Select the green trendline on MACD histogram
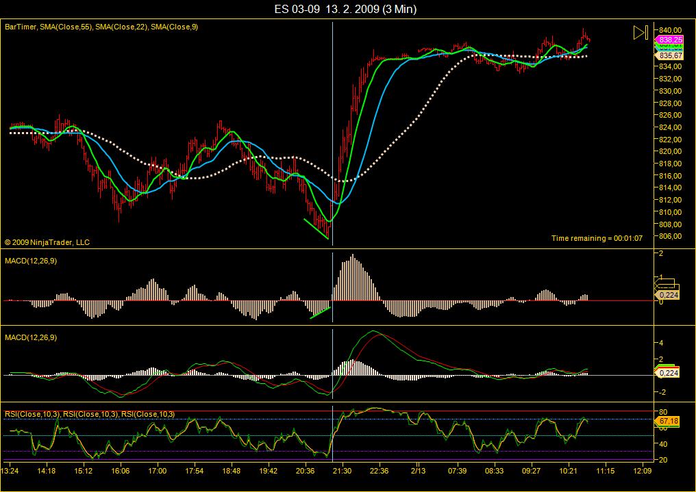The width and height of the screenshot is (696, 492). tap(320, 312)
